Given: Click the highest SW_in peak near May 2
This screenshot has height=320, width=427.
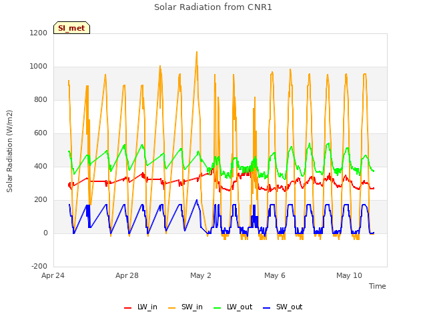Looking at the screenshot, I should 197,52.
